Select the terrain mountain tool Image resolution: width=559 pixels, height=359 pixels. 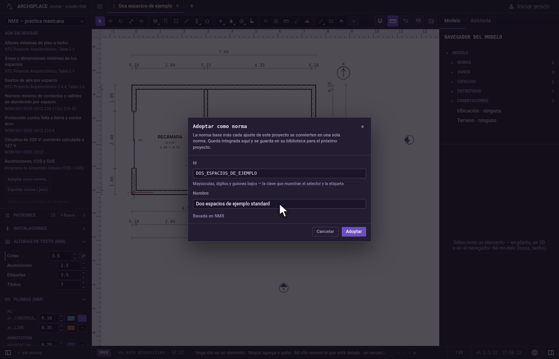tap(307, 21)
